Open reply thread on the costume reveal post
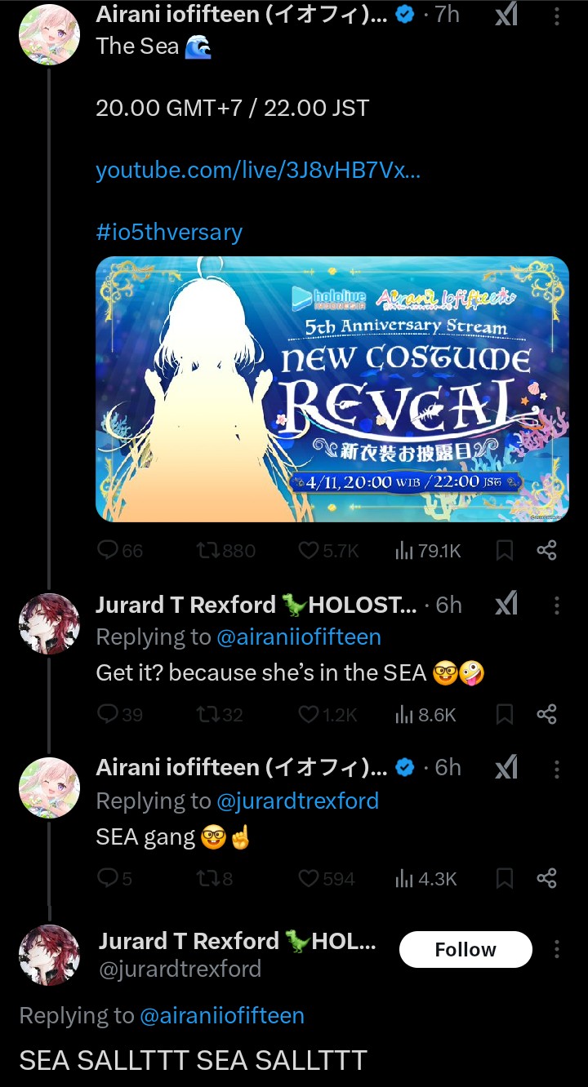Viewport: 588px width, 1087px height. point(119,551)
